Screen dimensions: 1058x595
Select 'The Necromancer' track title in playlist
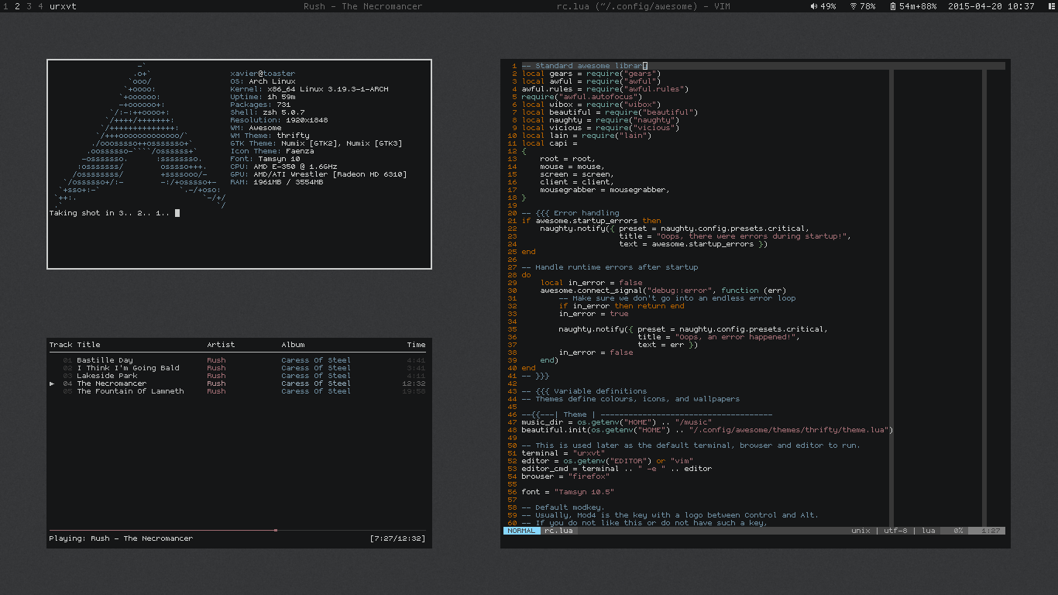pos(112,383)
